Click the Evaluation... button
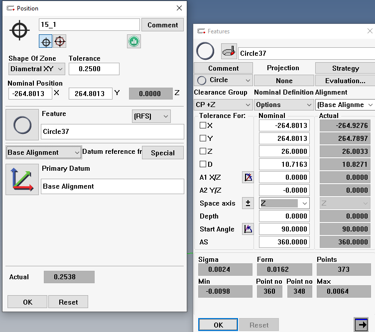This screenshot has width=375, height=332. [345, 81]
